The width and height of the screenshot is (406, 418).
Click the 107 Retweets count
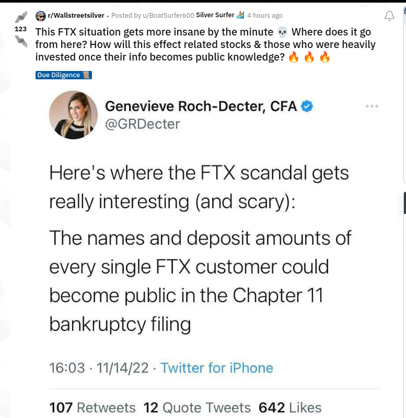tap(92, 408)
